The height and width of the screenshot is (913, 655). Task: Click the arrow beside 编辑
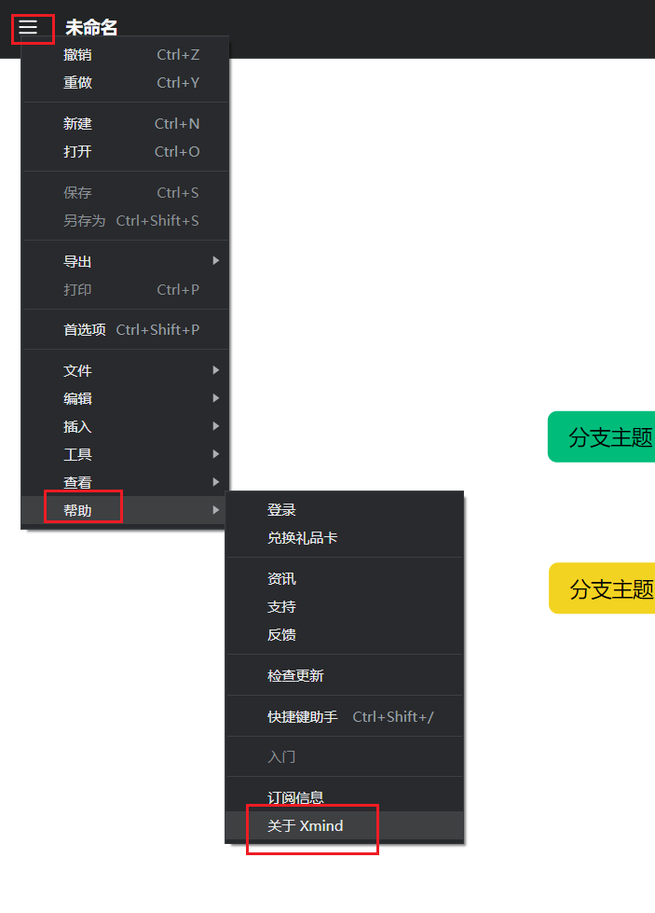[x=216, y=398]
